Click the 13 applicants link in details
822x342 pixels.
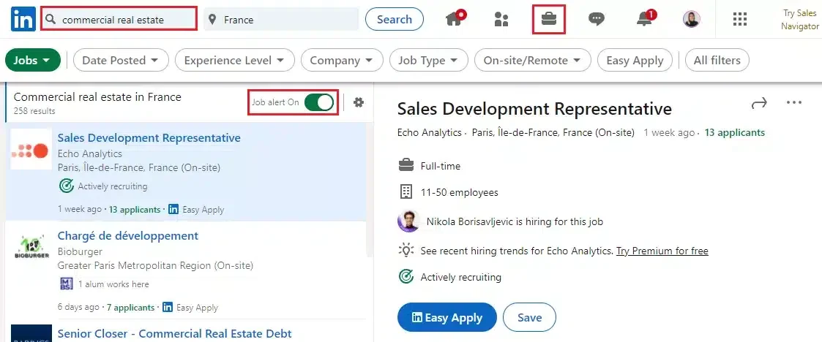pos(734,132)
